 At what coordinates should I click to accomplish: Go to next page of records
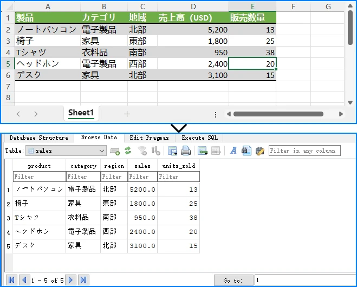coord(70,280)
